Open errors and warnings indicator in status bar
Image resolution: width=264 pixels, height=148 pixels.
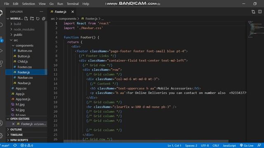27,146
